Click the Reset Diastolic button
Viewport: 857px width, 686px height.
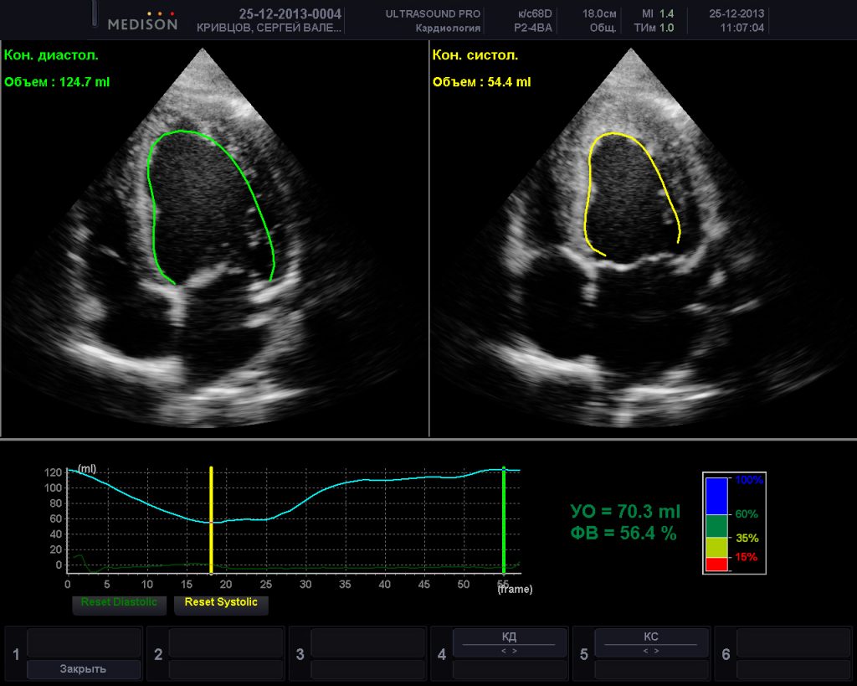pyautogui.click(x=118, y=602)
